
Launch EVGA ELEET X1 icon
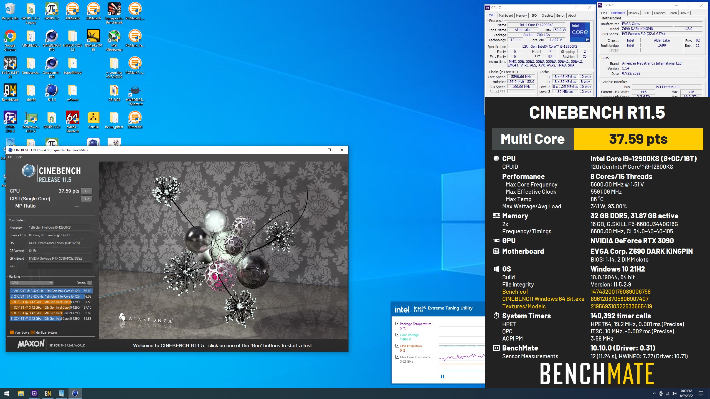(x=10, y=67)
